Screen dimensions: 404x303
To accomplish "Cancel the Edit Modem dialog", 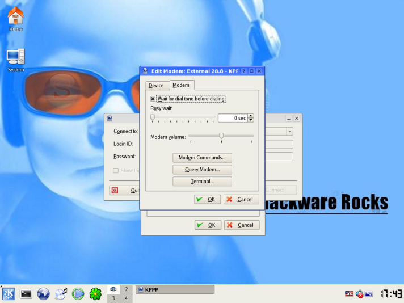I will [x=241, y=199].
